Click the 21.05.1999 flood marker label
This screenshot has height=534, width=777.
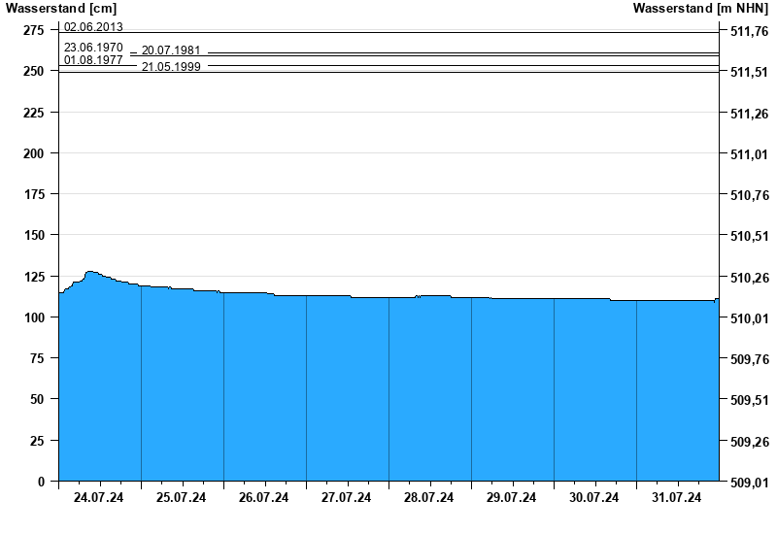(x=171, y=66)
